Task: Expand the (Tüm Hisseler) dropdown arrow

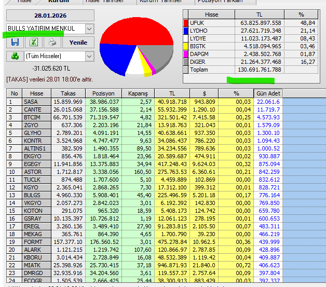Action: coord(89,56)
